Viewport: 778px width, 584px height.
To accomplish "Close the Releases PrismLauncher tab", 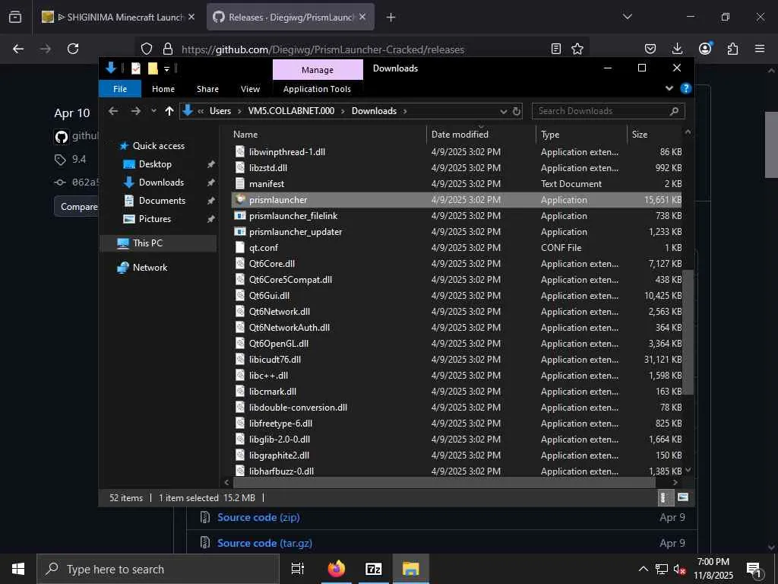I will coord(362,17).
